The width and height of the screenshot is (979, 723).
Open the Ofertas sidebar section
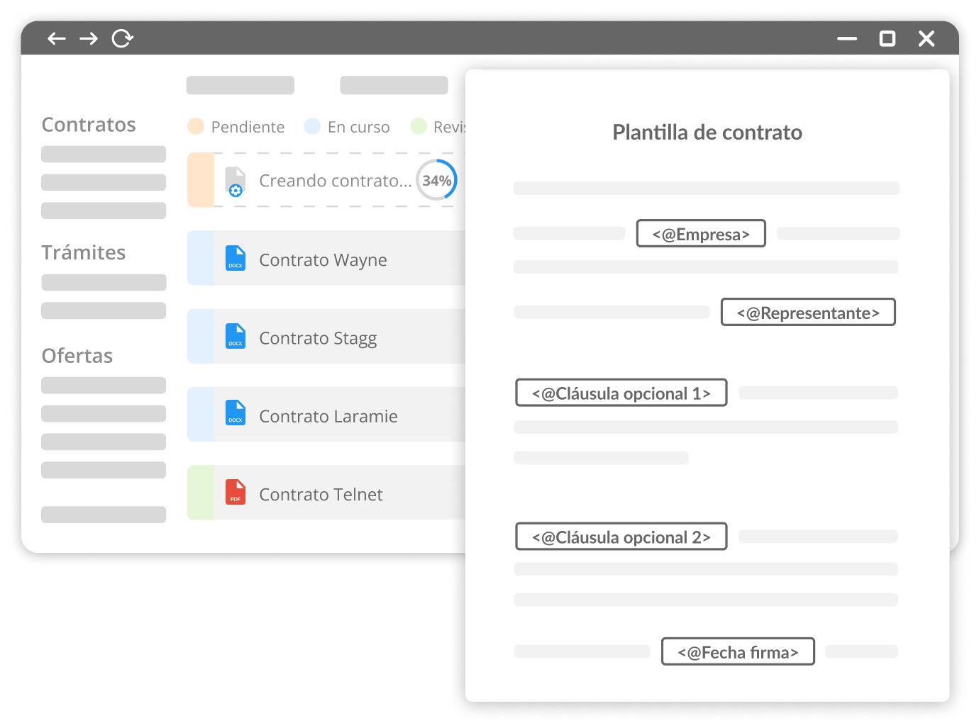77,356
